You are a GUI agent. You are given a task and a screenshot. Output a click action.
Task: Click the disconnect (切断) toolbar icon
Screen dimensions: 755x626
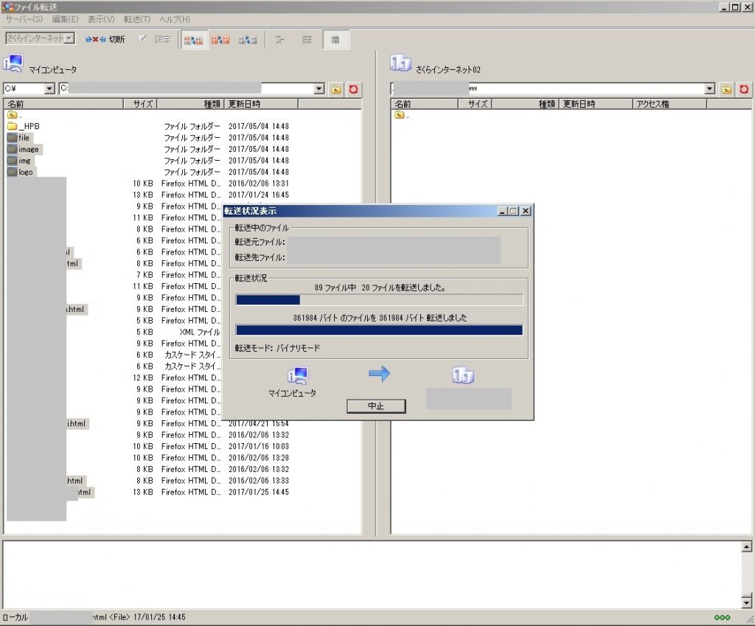tap(105, 39)
